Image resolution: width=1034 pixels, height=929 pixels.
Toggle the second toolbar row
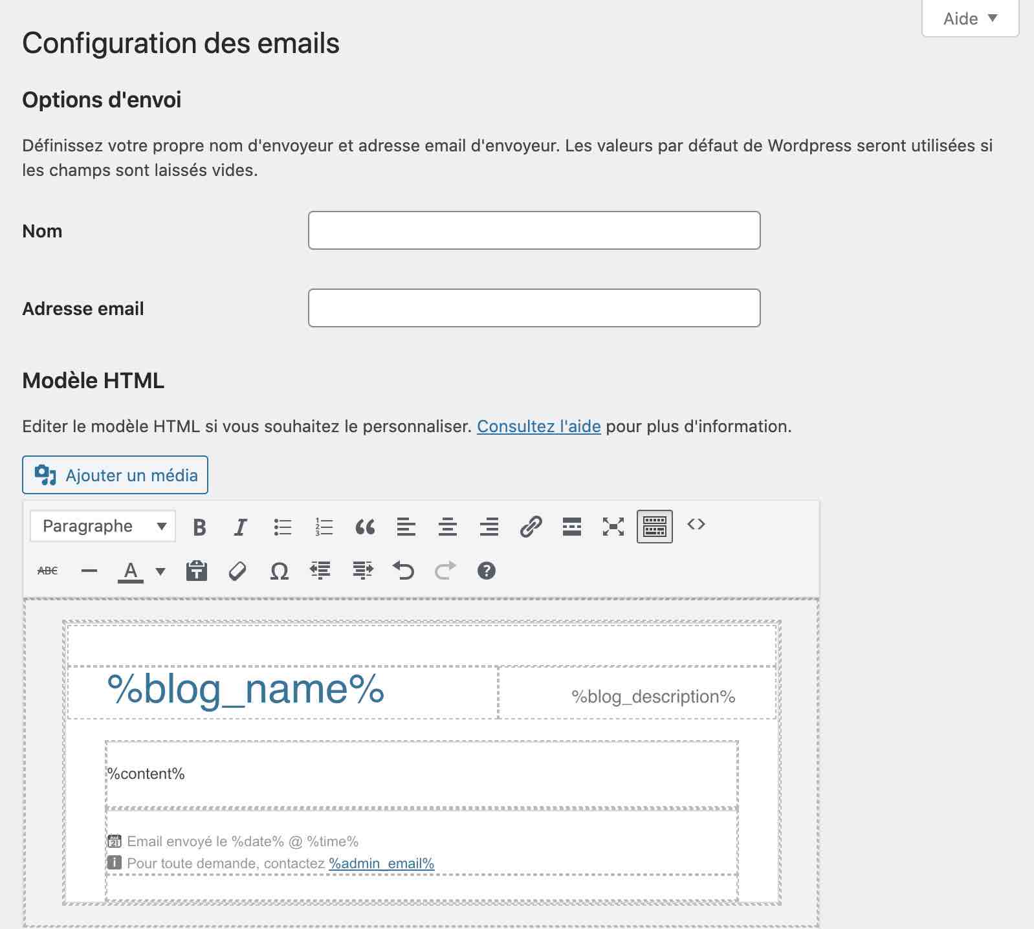coord(655,527)
